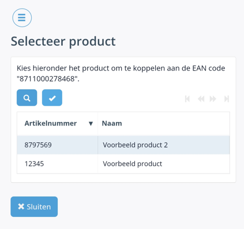Click the EAN code 8711000278468 text
This screenshot has width=244, height=229.
48,79
